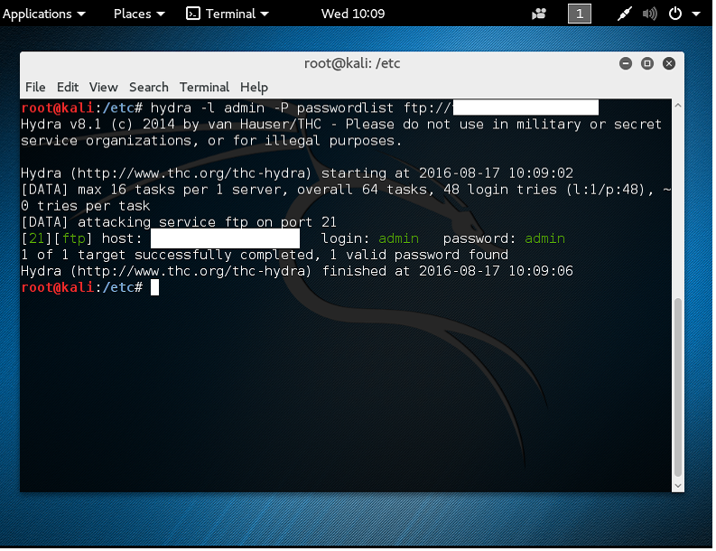The image size is (716, 551).
Task: Click the green password admin value
Action: tap(544, 238)
